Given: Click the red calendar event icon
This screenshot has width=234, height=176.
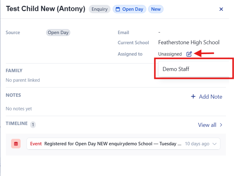Looking at the screenshot, I should tap(16, 144).
